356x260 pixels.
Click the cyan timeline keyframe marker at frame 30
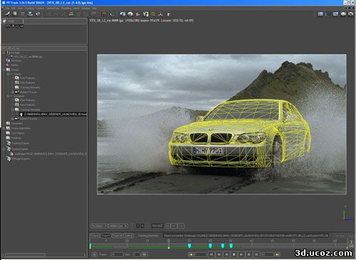pos(210,246)
